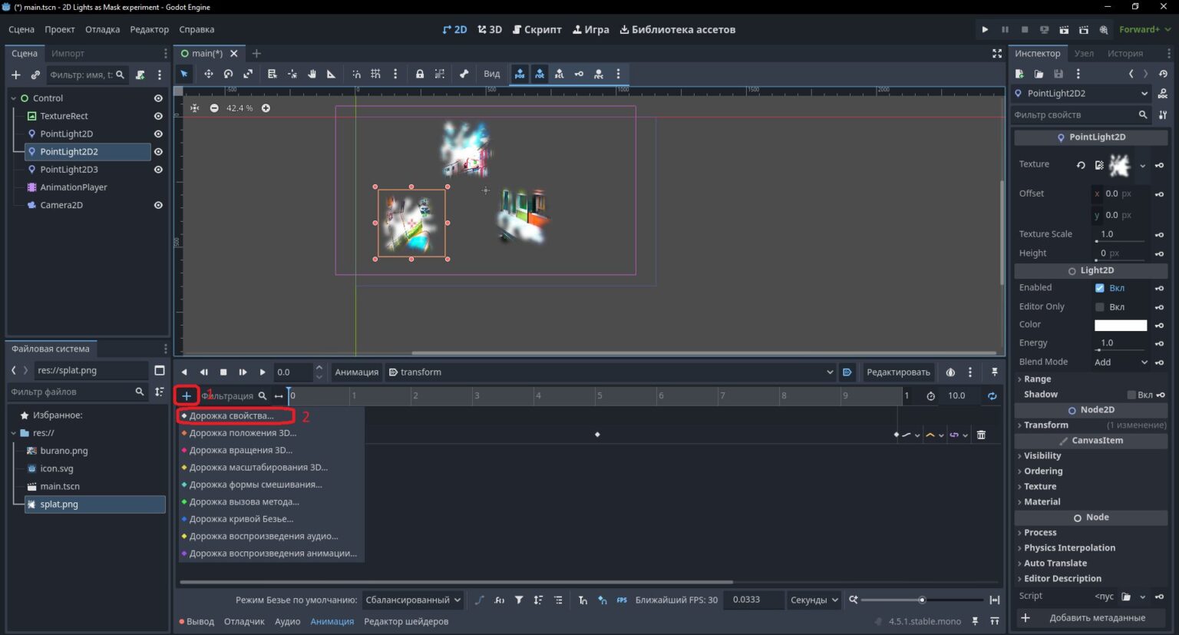Click the white Color swatch
Screen dimensions: 1179x635
tap(1120, 325)
